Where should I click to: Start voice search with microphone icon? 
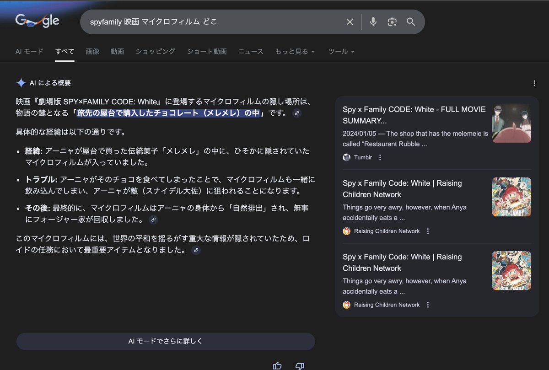[x=373, y=22]
